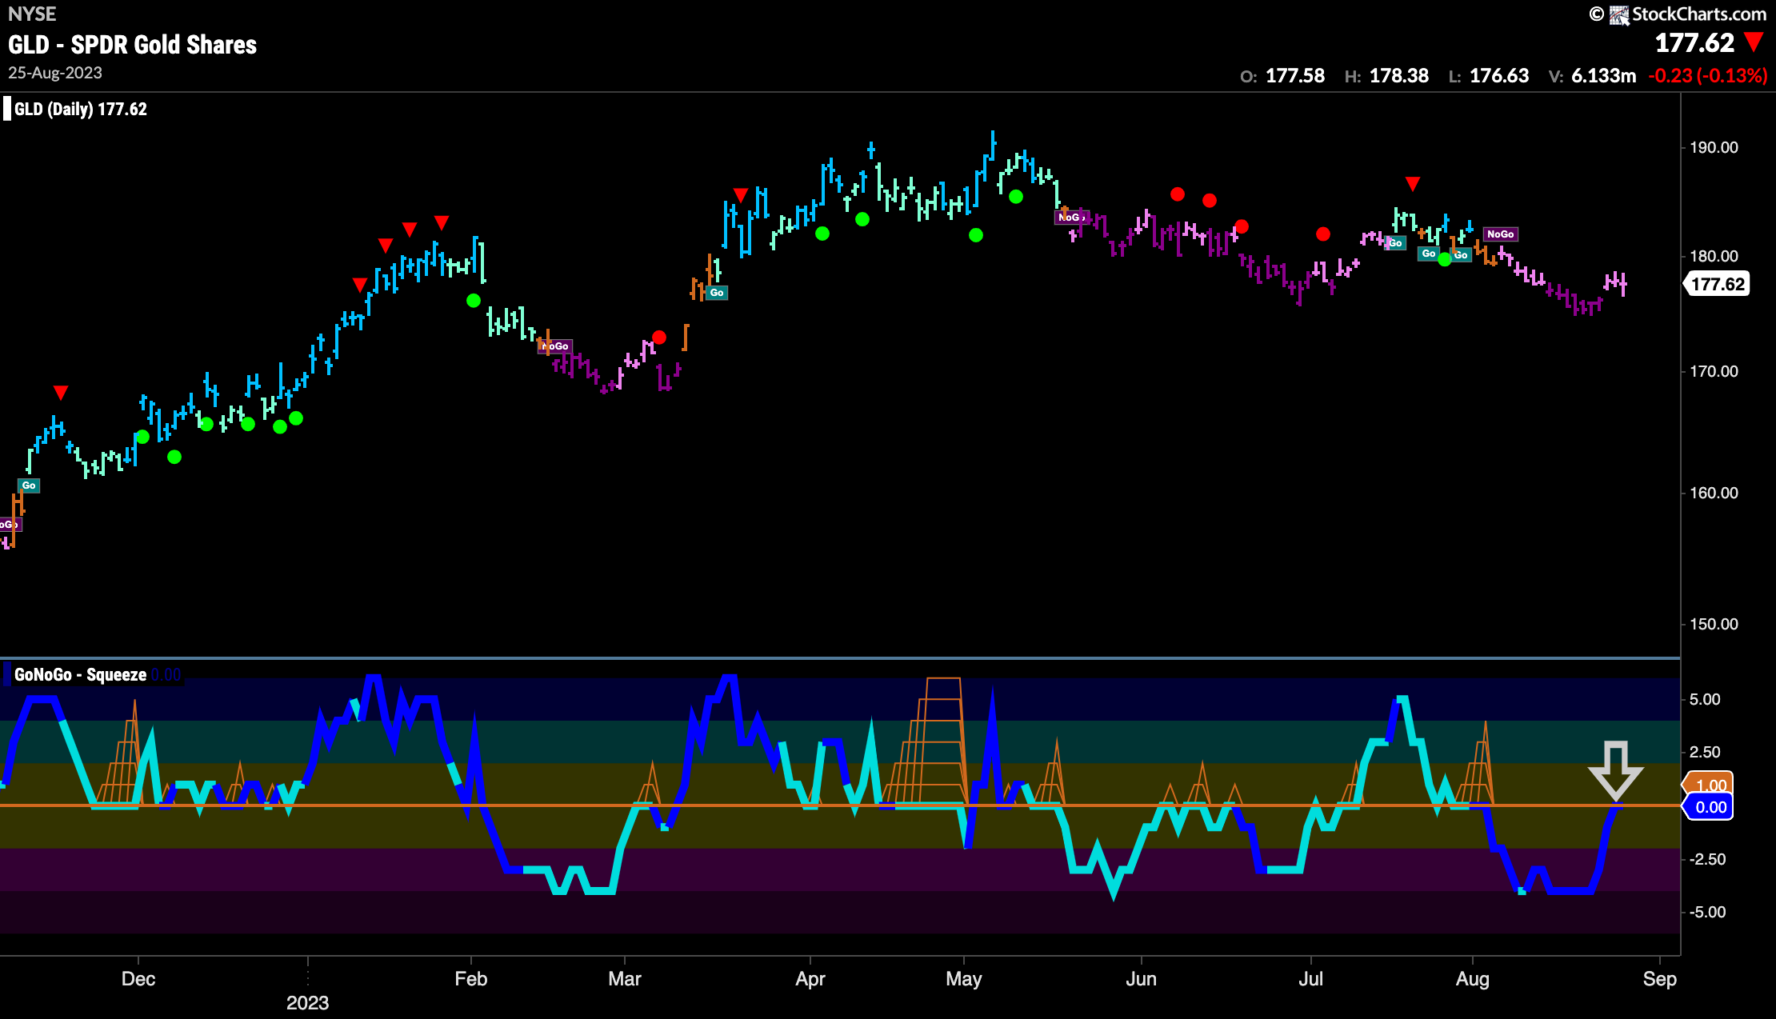The width and height of the screenshot is (1776, 1019).
Task: Click the green dot below the early-May bars
Action: point(1016,197)
